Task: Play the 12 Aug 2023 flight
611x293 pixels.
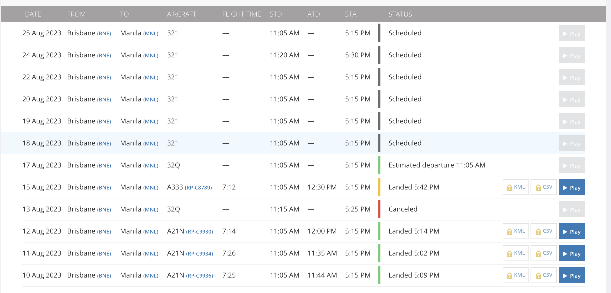Action: coord(571,231)
